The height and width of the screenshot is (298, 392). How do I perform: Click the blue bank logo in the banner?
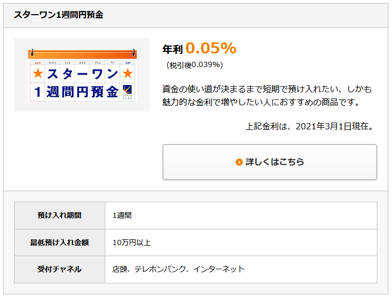click(127, 91)
